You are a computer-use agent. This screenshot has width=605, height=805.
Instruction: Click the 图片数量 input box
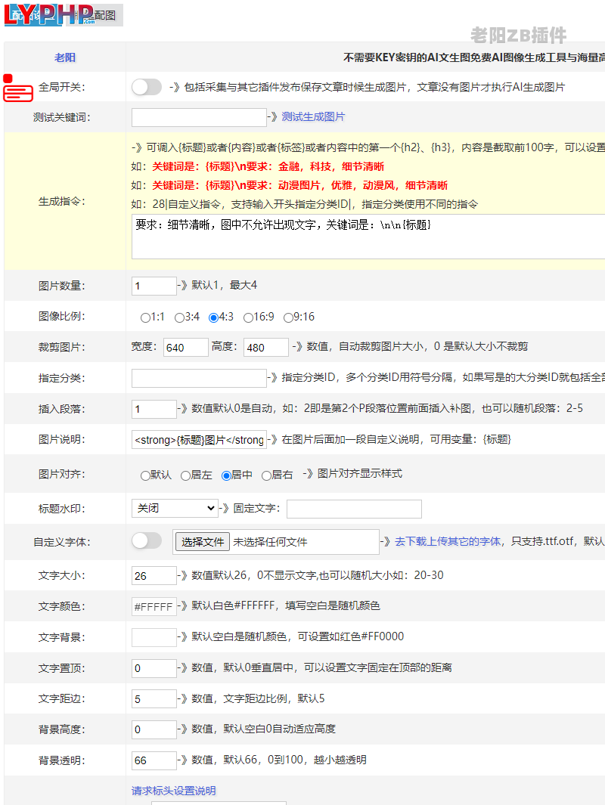click(x=154, y=286)
